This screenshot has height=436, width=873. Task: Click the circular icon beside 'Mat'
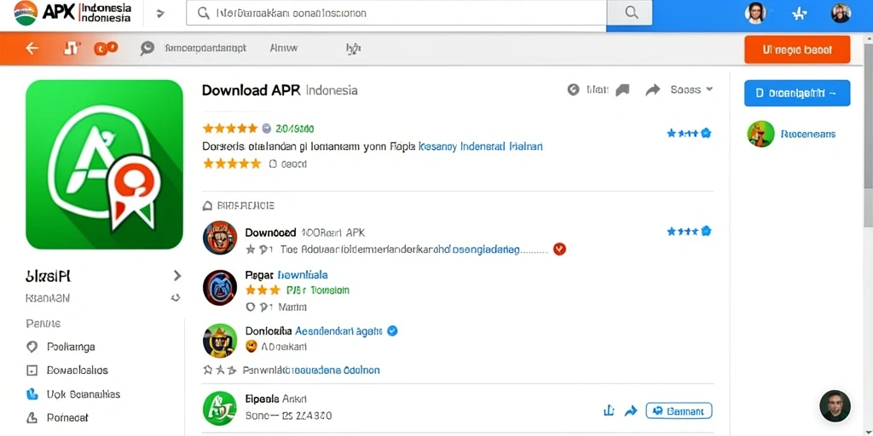pyautogui.click(x=573, y=89)
